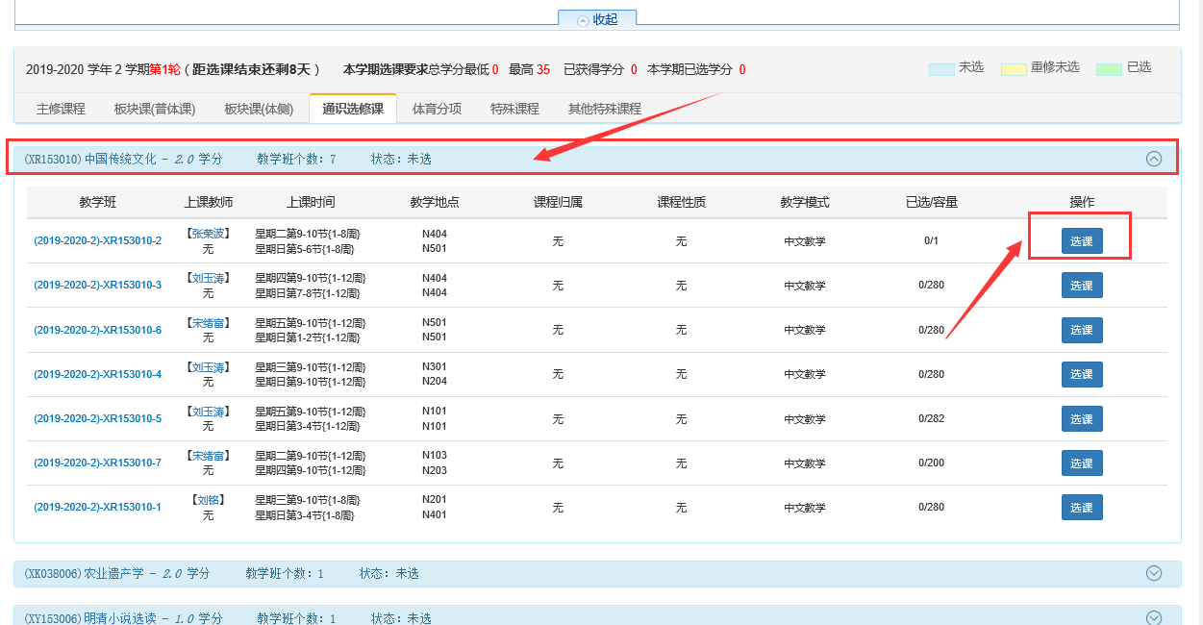This screenshot has width=1203, height=625.
Task: Select the 体育分项 tab
Action: [437, 109]
